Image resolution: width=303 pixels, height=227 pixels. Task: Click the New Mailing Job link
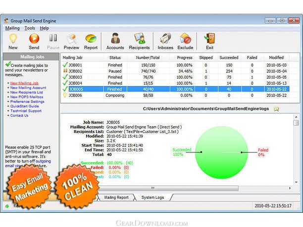coord(24,83)
